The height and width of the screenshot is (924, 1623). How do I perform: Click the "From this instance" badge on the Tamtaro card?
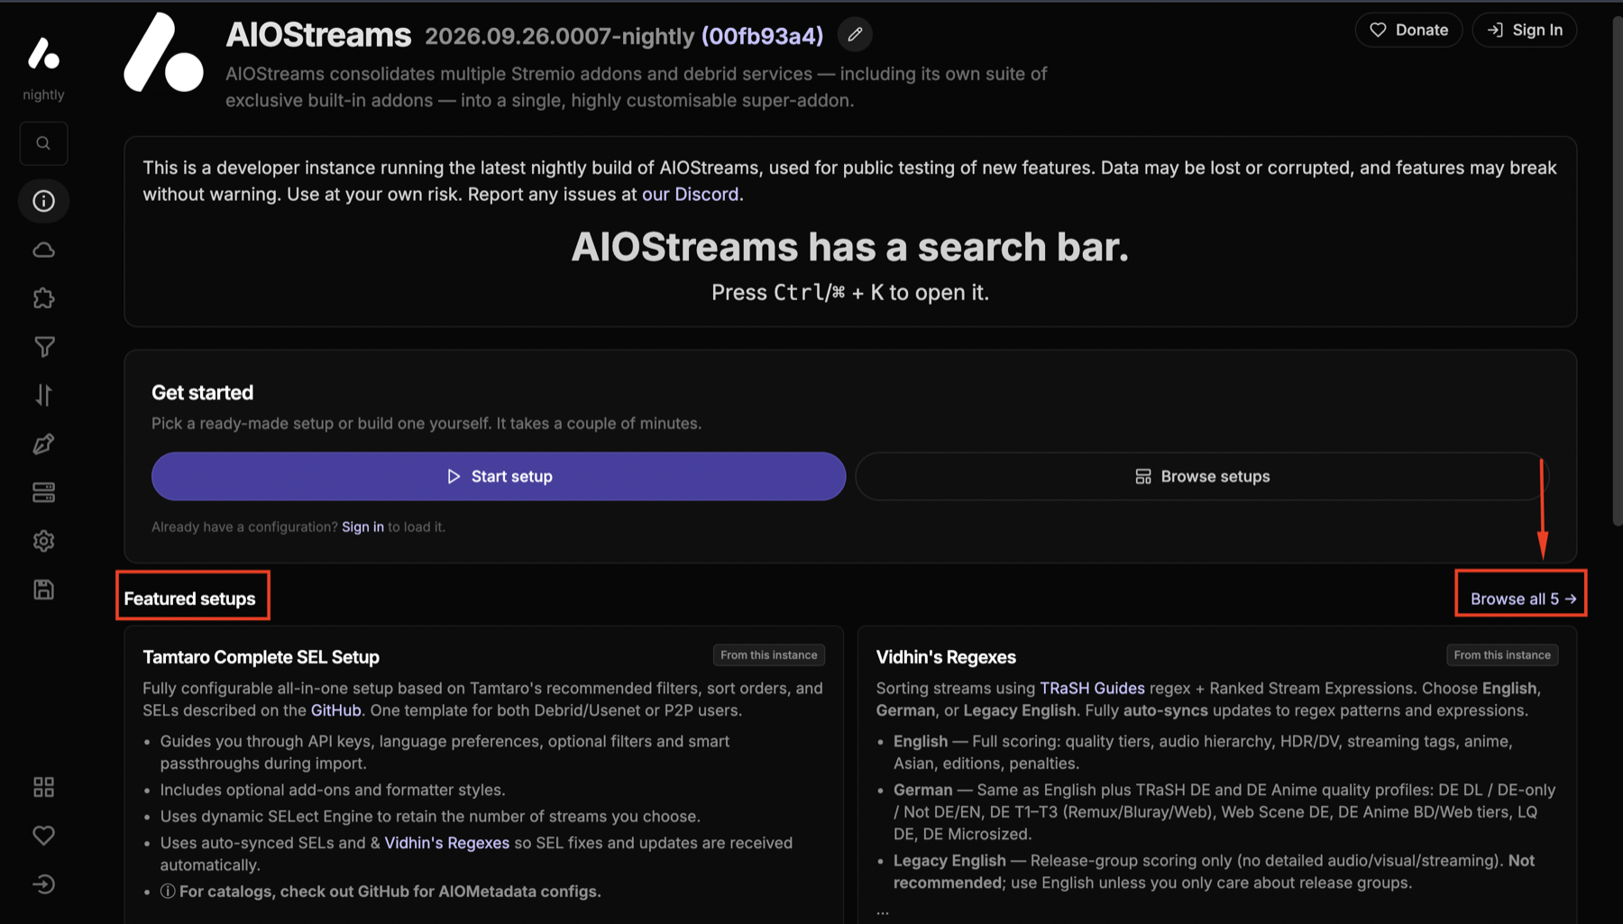(769, 655)
